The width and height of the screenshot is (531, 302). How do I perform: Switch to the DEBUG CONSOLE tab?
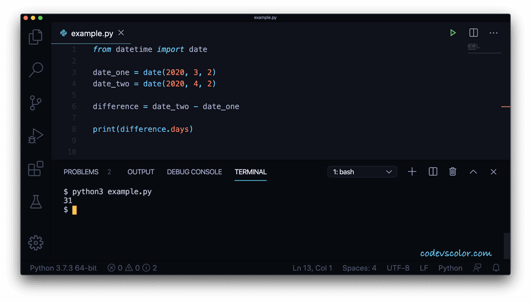pyautogui.click(x=194, y=172)
